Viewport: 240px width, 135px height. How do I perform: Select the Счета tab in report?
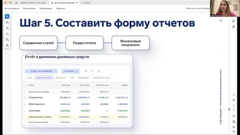72,78
